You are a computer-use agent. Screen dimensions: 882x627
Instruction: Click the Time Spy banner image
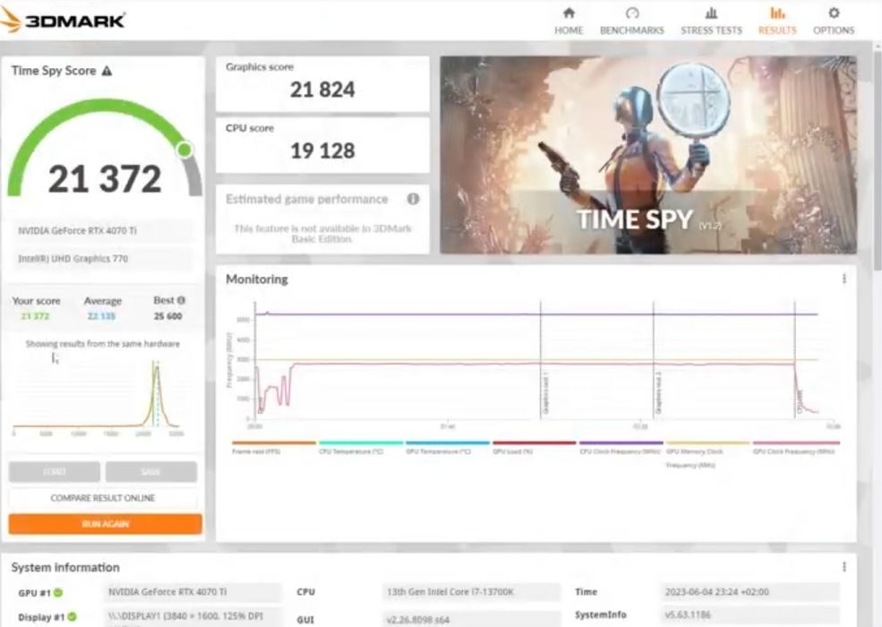tap(648, 155)
